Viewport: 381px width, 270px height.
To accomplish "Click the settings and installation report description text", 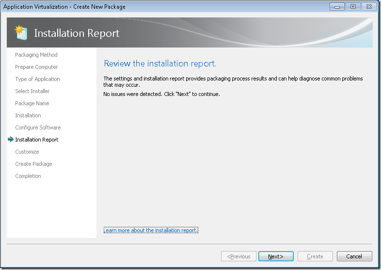I will (x=233, y=81).
